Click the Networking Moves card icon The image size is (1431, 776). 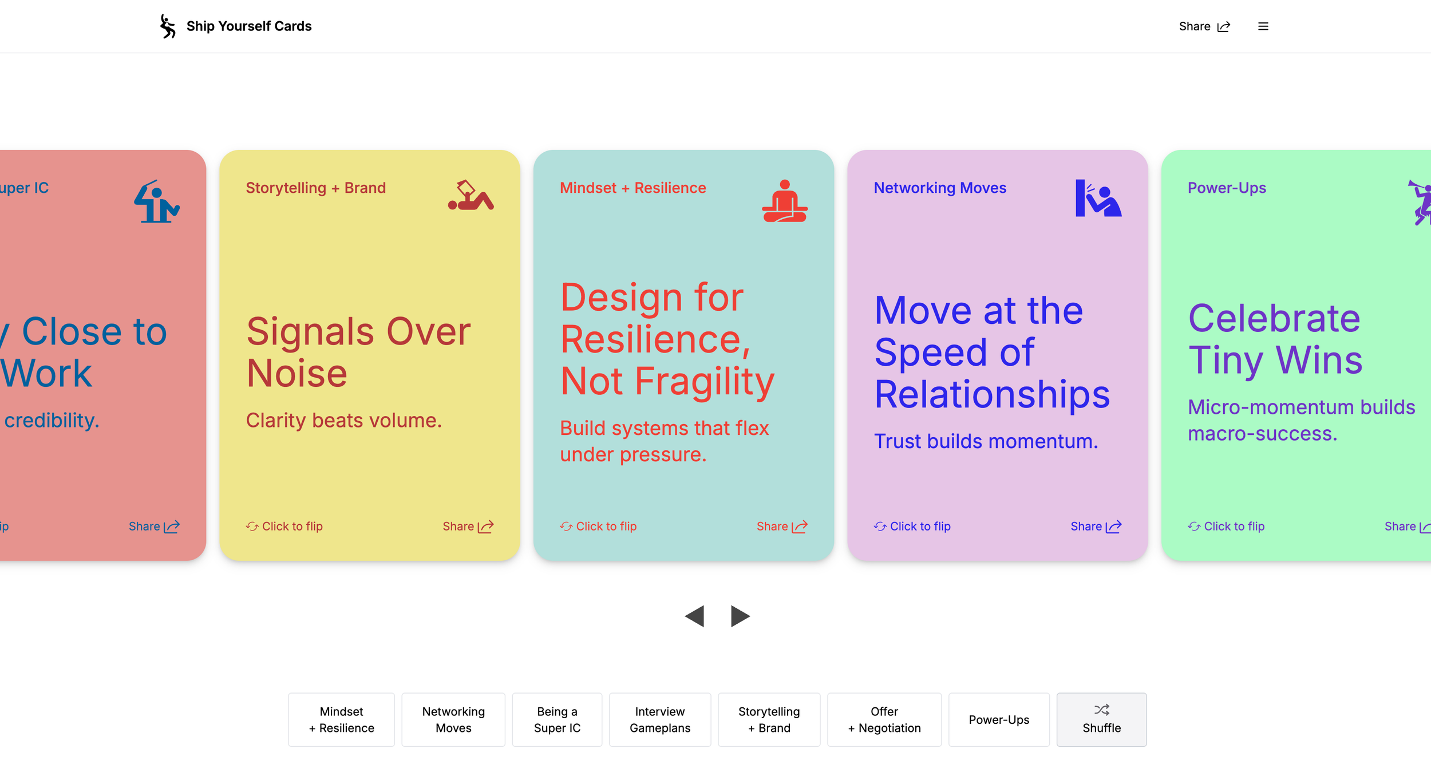[1098, 199]
